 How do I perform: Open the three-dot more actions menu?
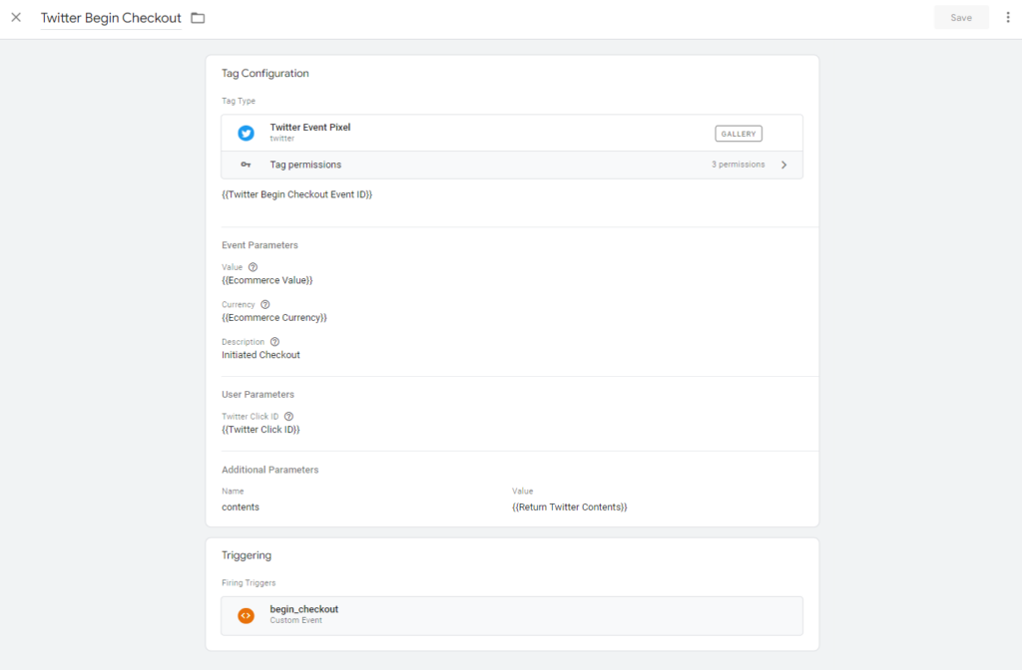click(x=1008, y=18)
